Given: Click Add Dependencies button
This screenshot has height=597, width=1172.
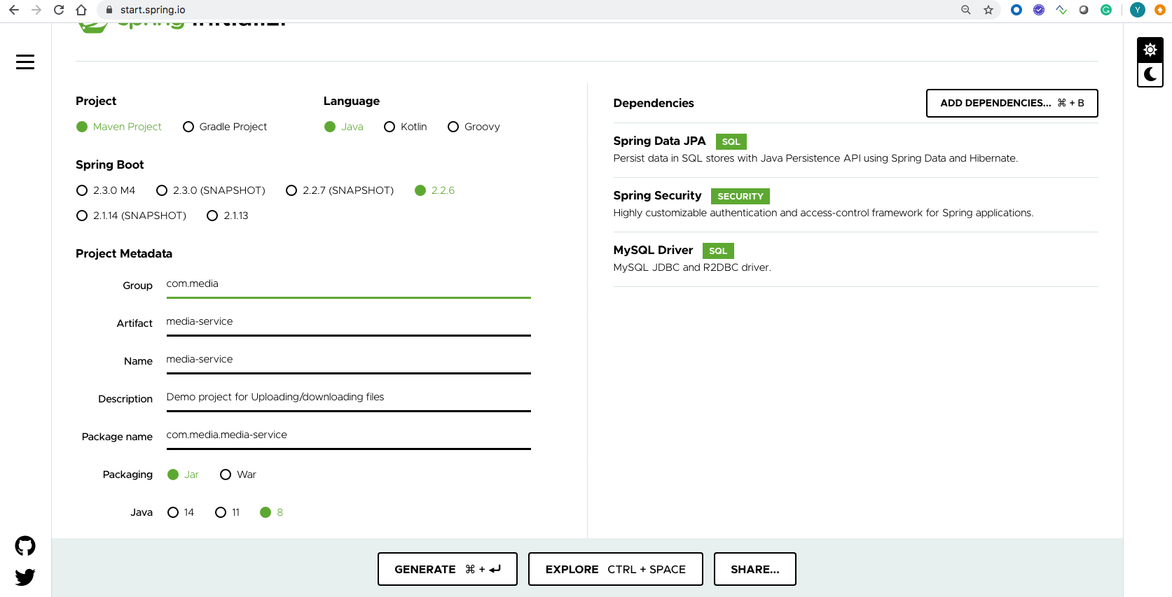Looking at the screenshot, I should (1011, 103).
